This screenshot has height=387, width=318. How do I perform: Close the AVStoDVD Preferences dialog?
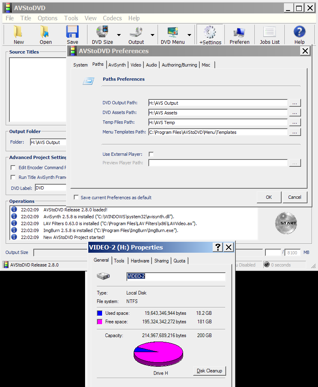pos(305,51)
